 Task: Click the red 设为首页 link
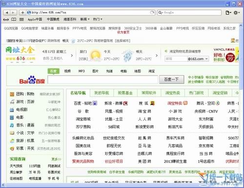click(123, 32)
